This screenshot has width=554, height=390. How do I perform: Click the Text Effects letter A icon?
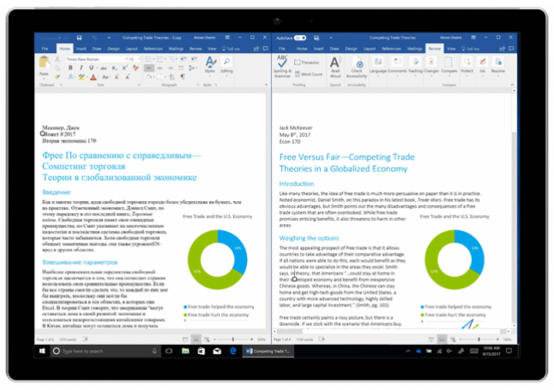(x=71, y=76)
